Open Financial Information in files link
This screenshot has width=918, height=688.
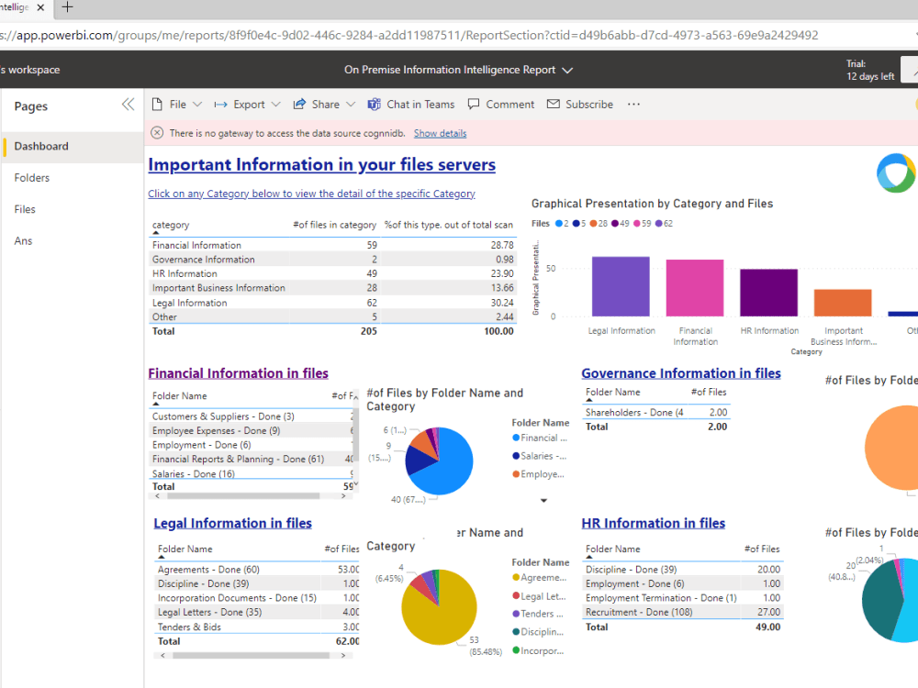238,373
